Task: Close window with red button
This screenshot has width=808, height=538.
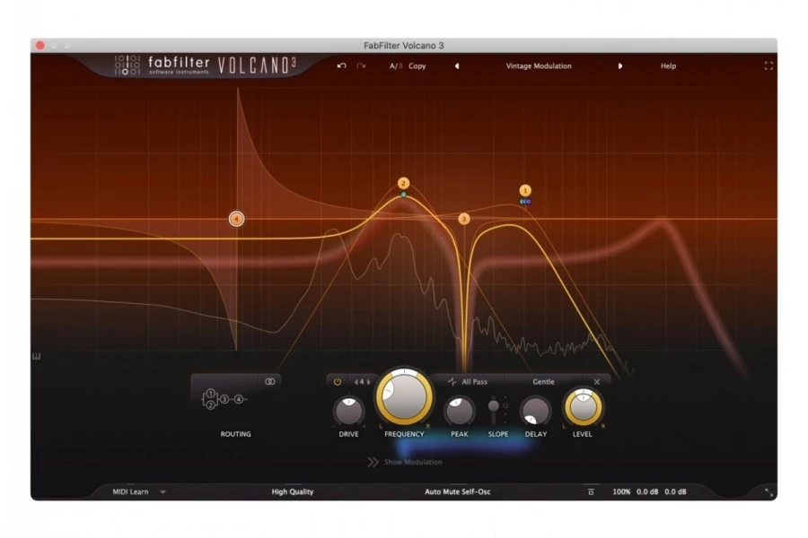Action: click(40, 46)
